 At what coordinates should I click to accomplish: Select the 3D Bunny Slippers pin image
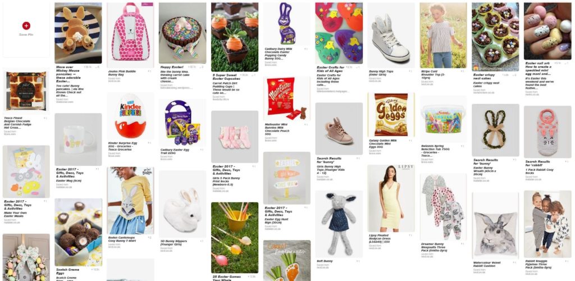point(182,204)
